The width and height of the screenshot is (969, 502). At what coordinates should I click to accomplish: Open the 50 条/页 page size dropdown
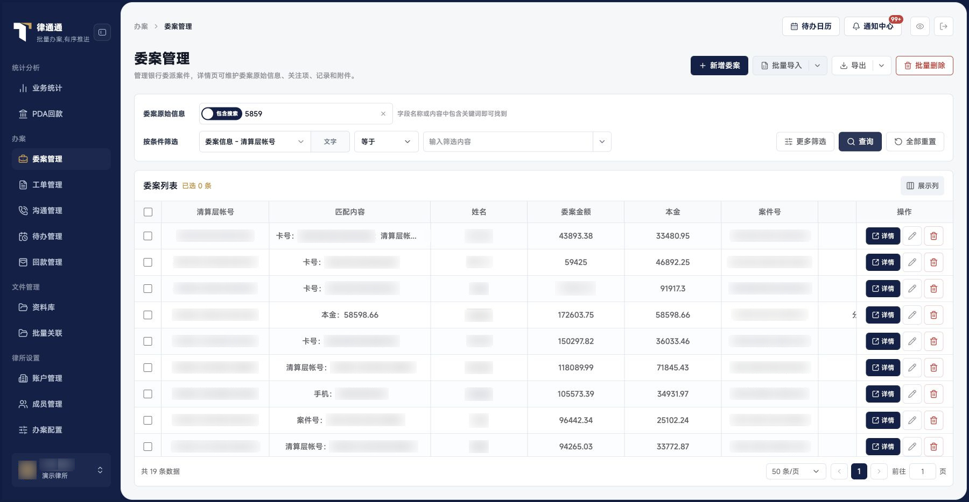[x=796, y=471]
